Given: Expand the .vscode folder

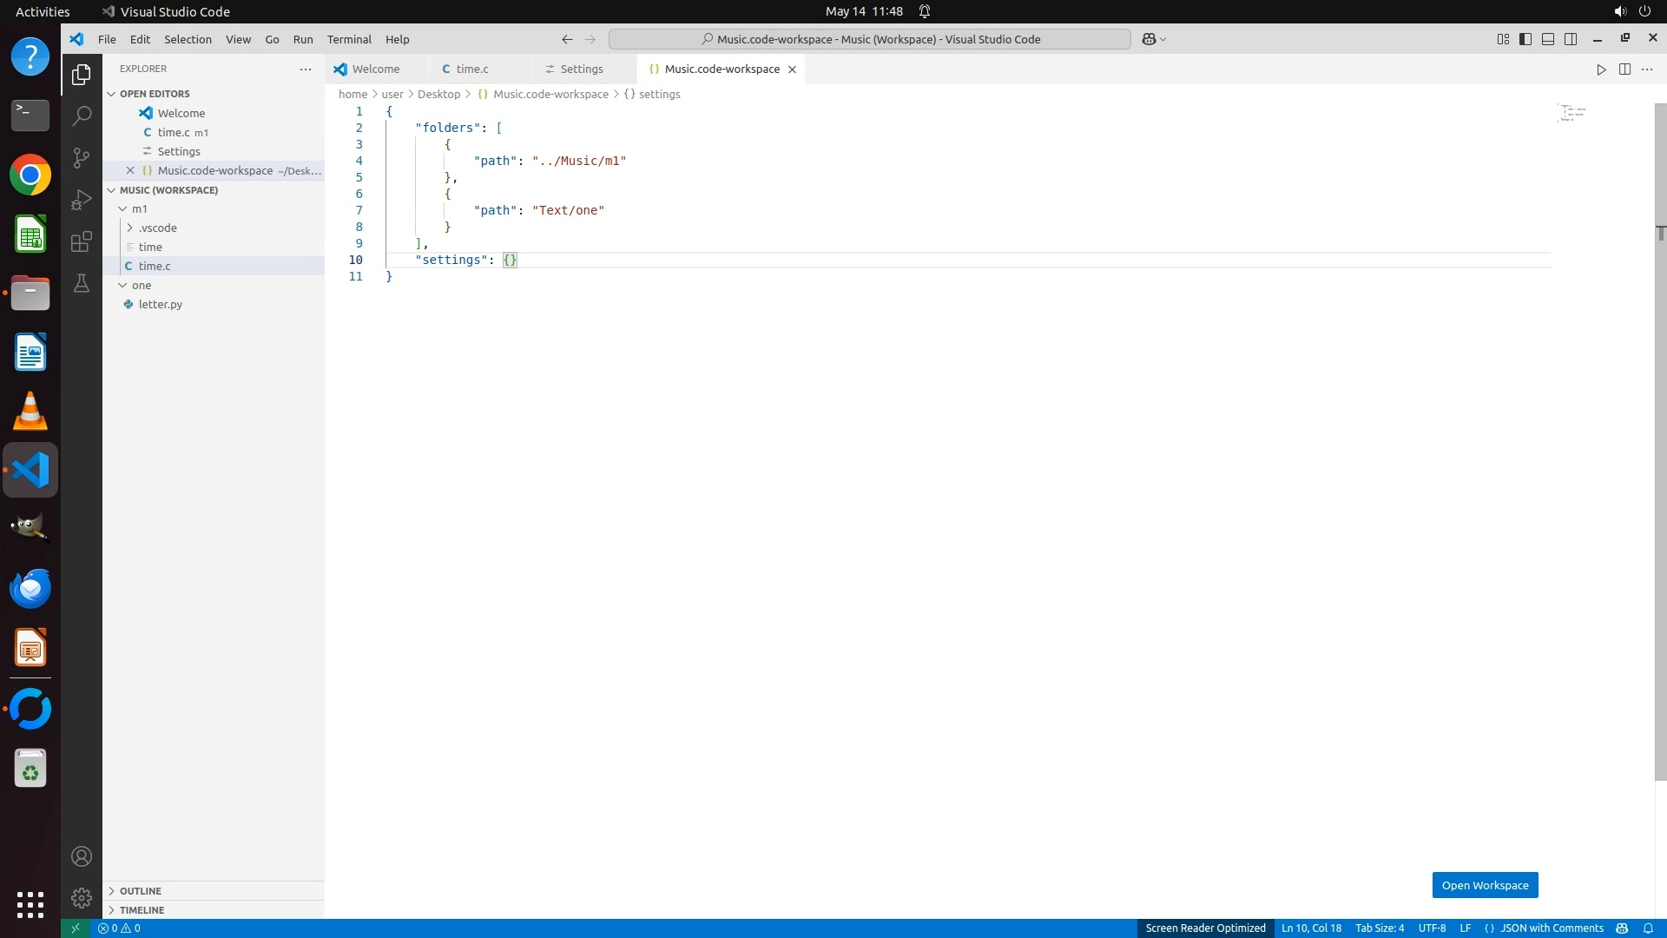Looking at the screenshot, I should pos(157,228).
